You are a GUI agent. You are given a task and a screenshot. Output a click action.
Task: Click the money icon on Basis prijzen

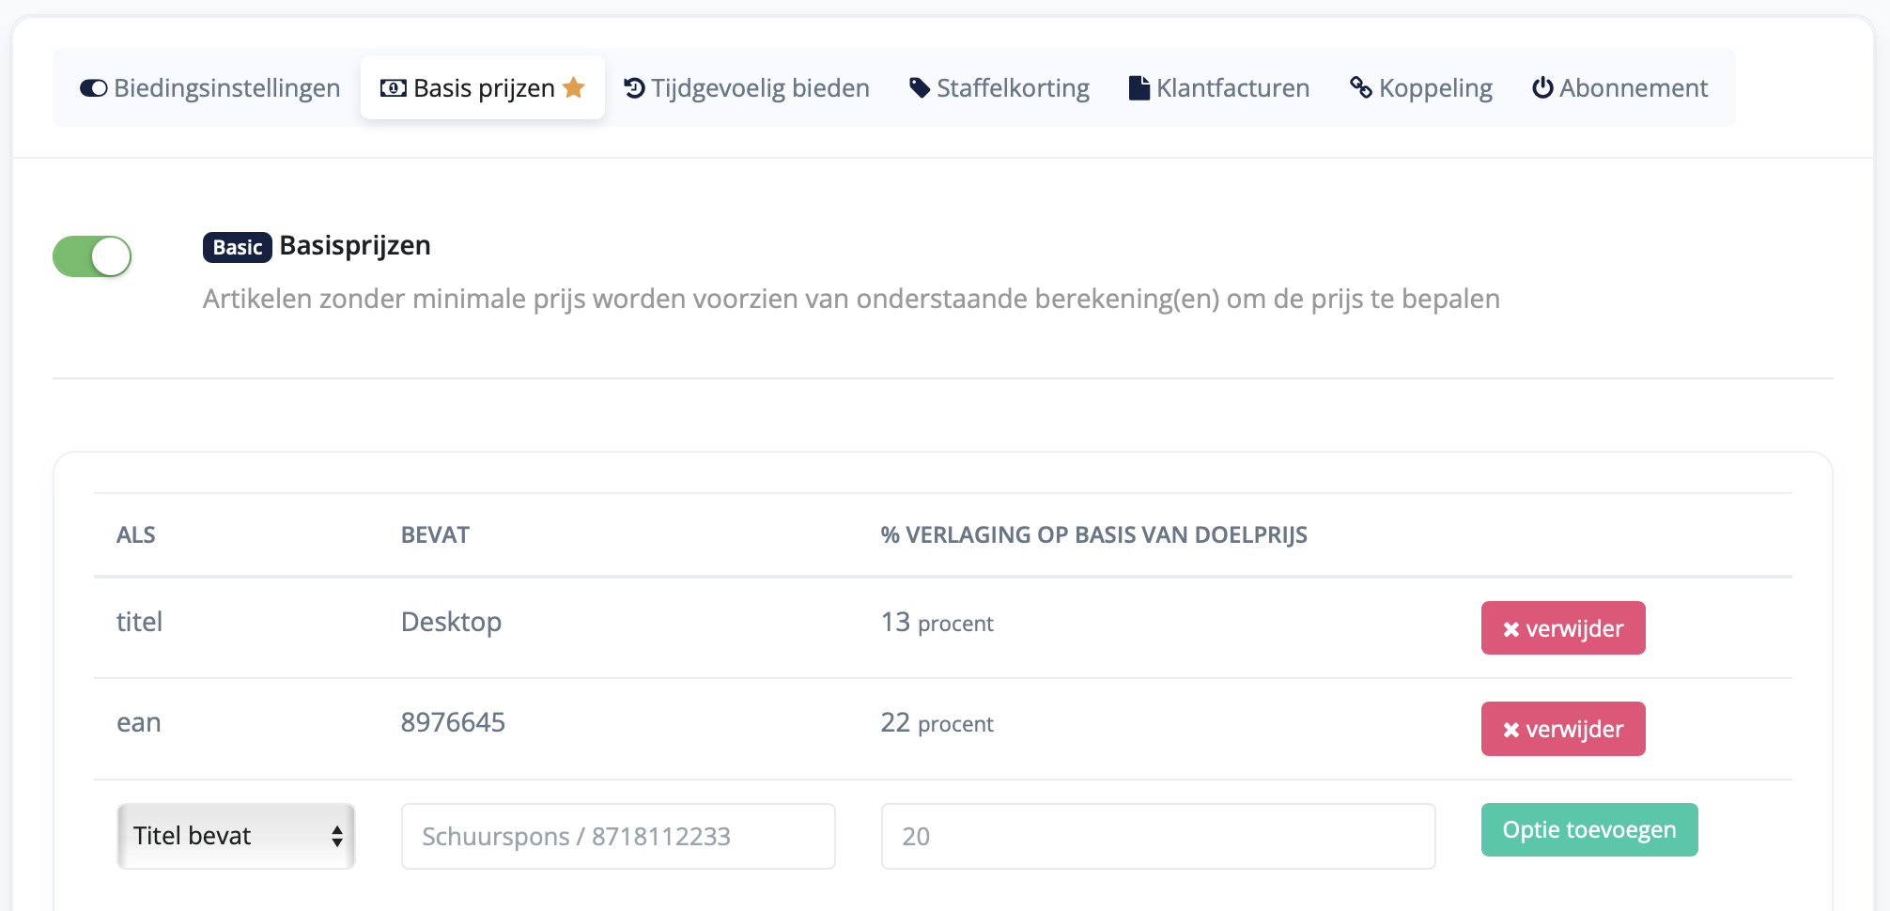pyautogui.click(x=393, y=88)
